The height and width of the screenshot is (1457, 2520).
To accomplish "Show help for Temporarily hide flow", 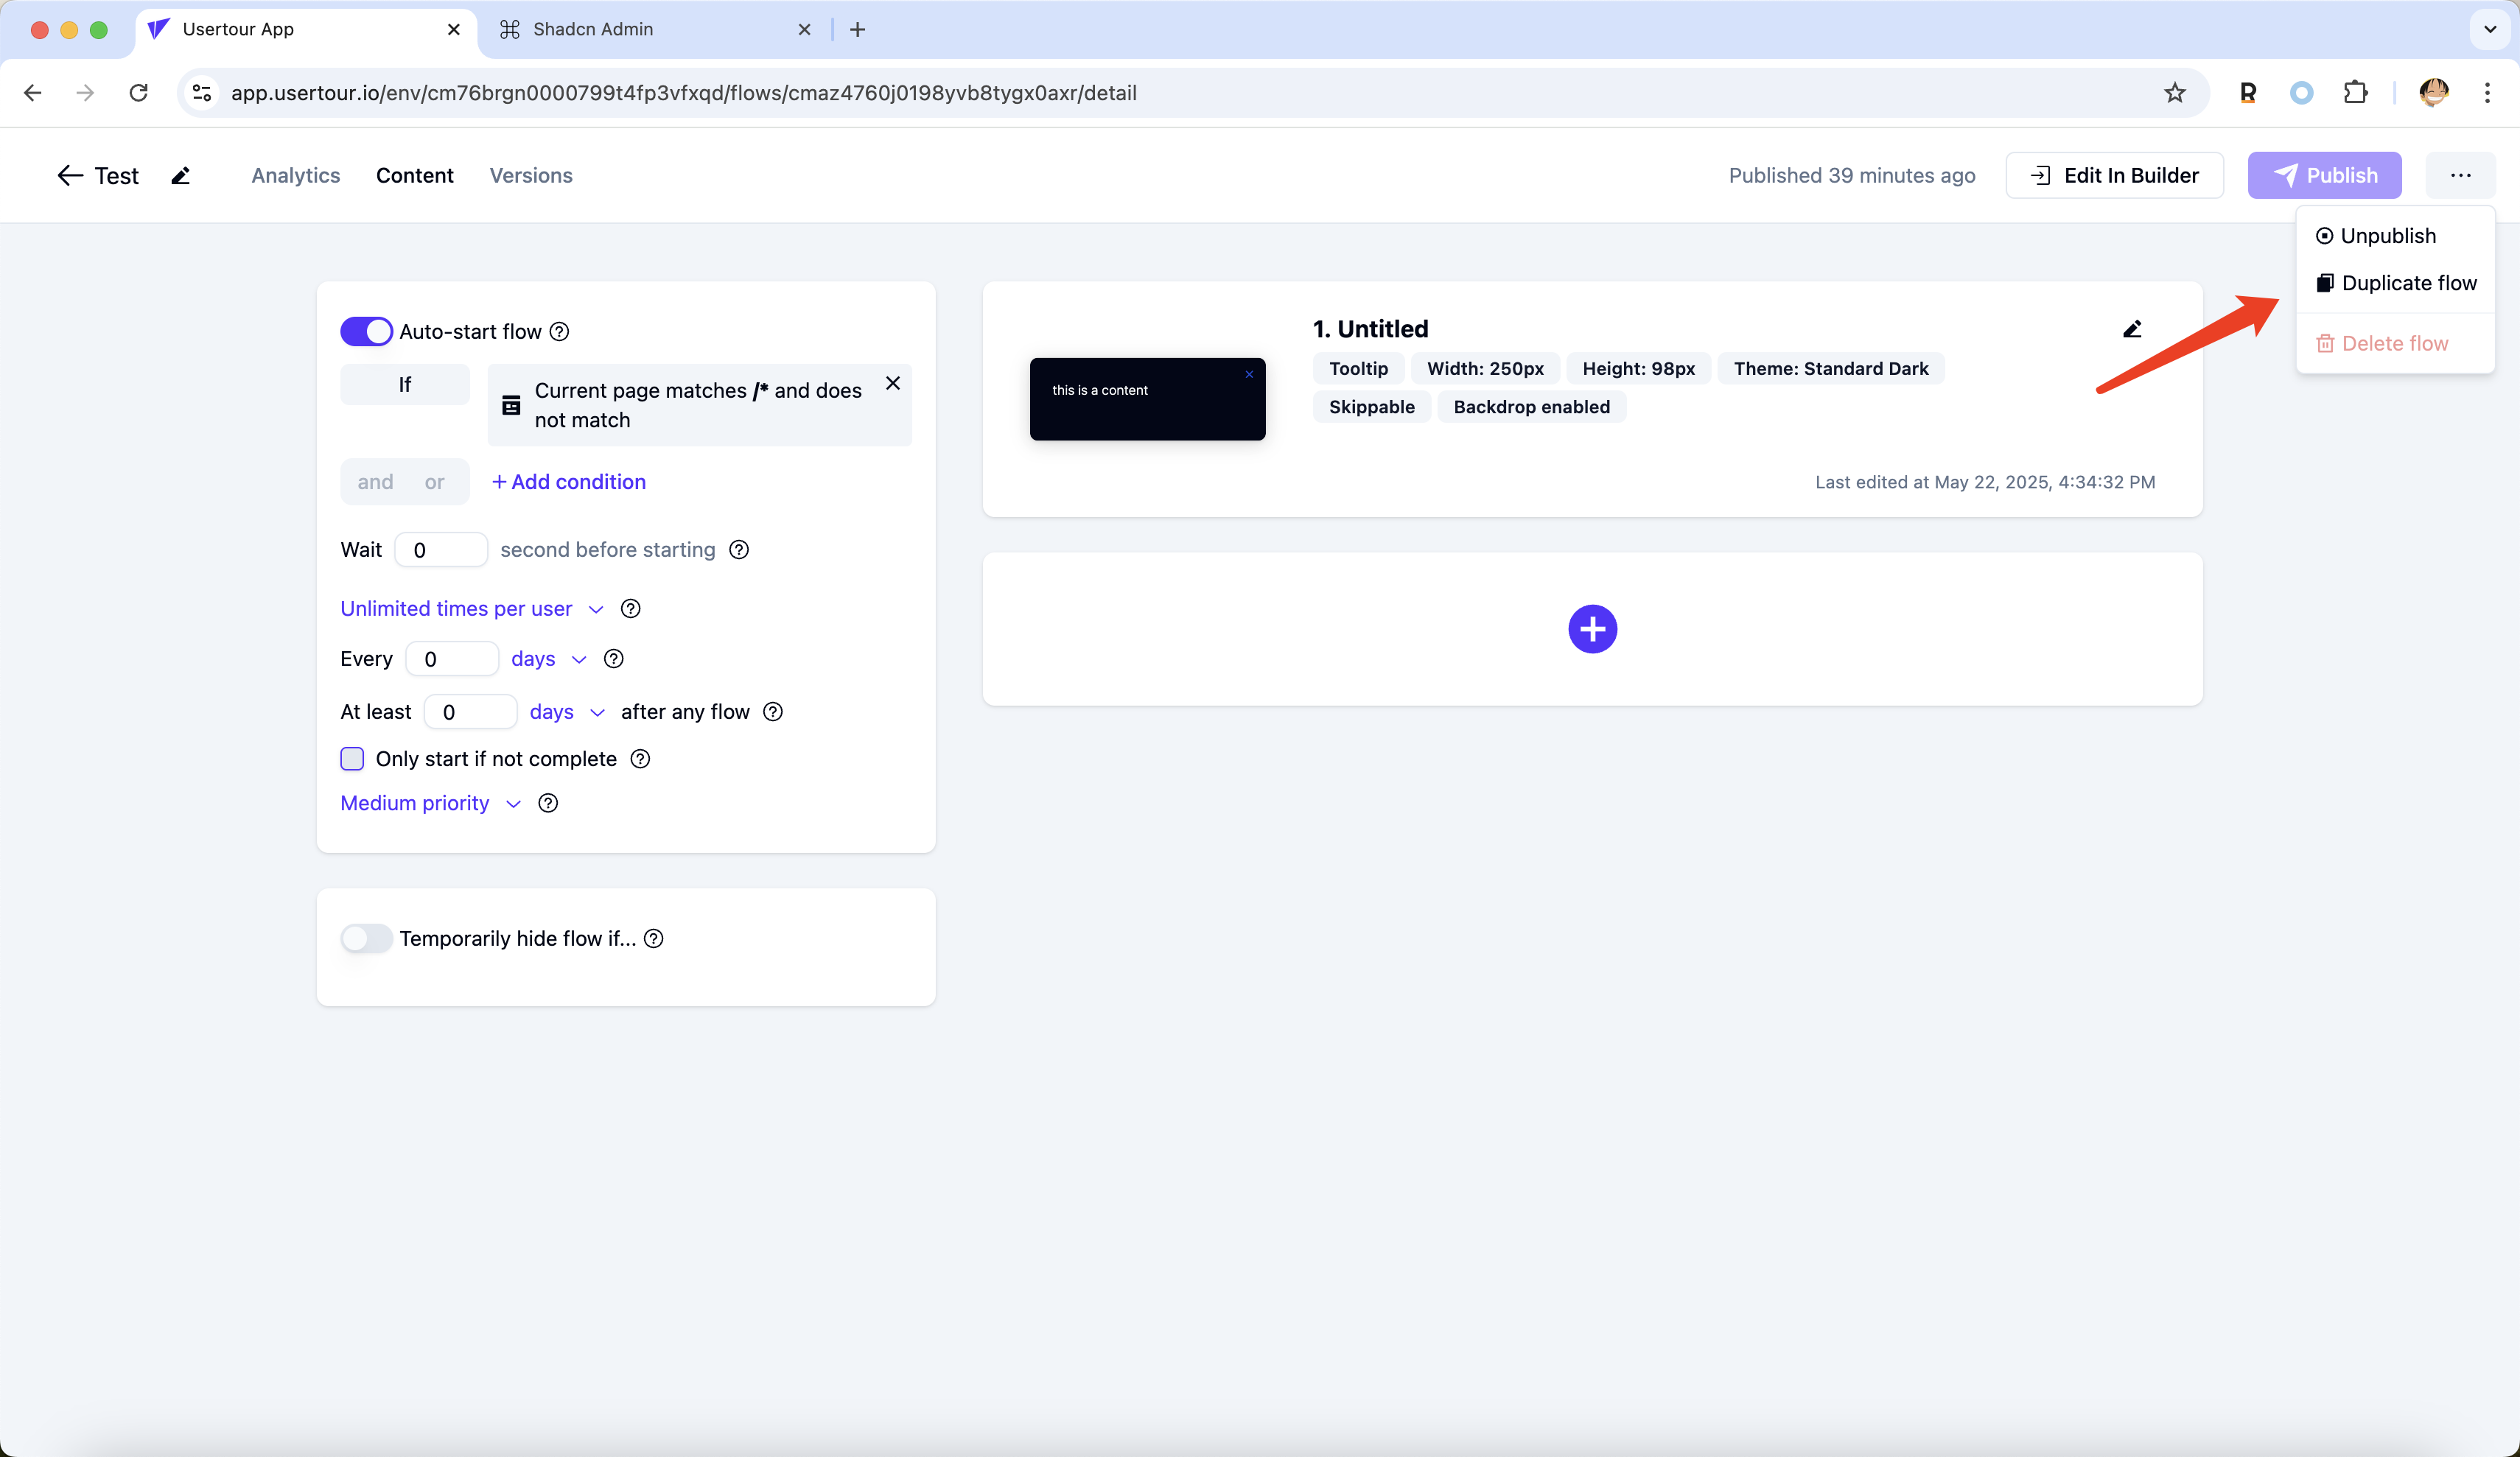I will pos(654,939).
